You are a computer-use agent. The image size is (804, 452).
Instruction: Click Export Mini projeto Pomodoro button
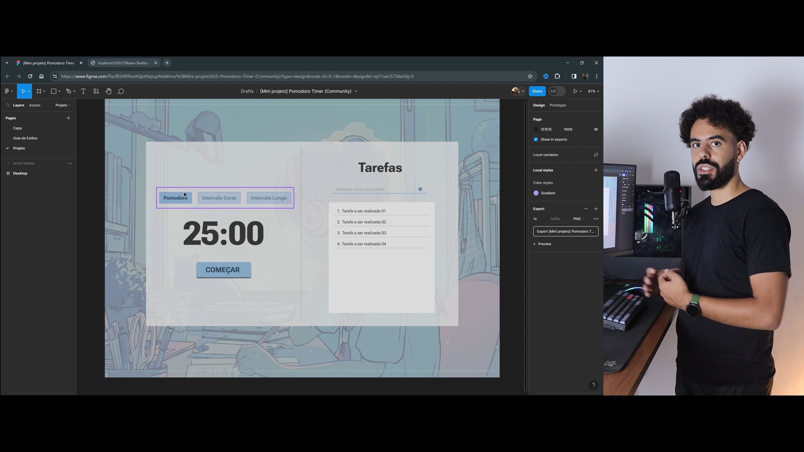pos(565,231)
